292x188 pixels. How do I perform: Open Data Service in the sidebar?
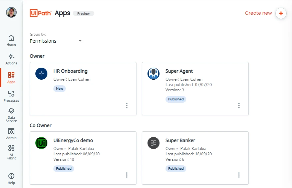(x=11, y=115)
